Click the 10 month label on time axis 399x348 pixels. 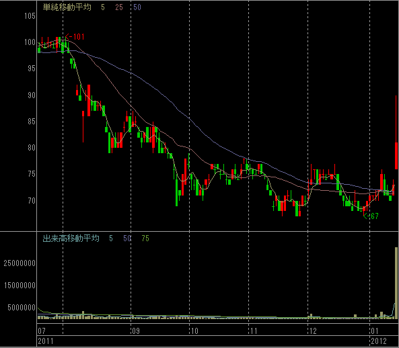[x=194, y=331]
